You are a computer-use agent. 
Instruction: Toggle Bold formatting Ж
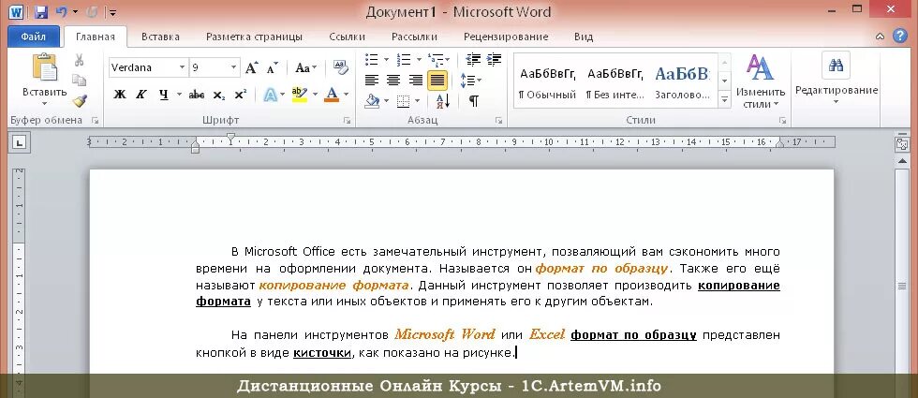120,95
